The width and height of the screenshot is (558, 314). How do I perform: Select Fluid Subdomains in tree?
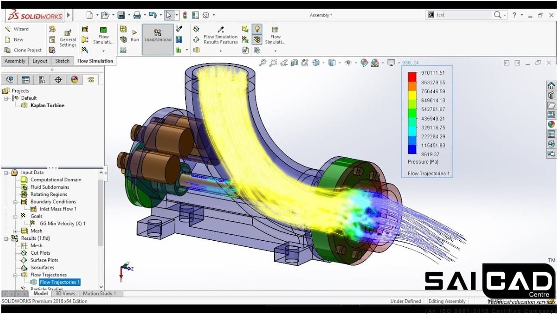[50, 187]
